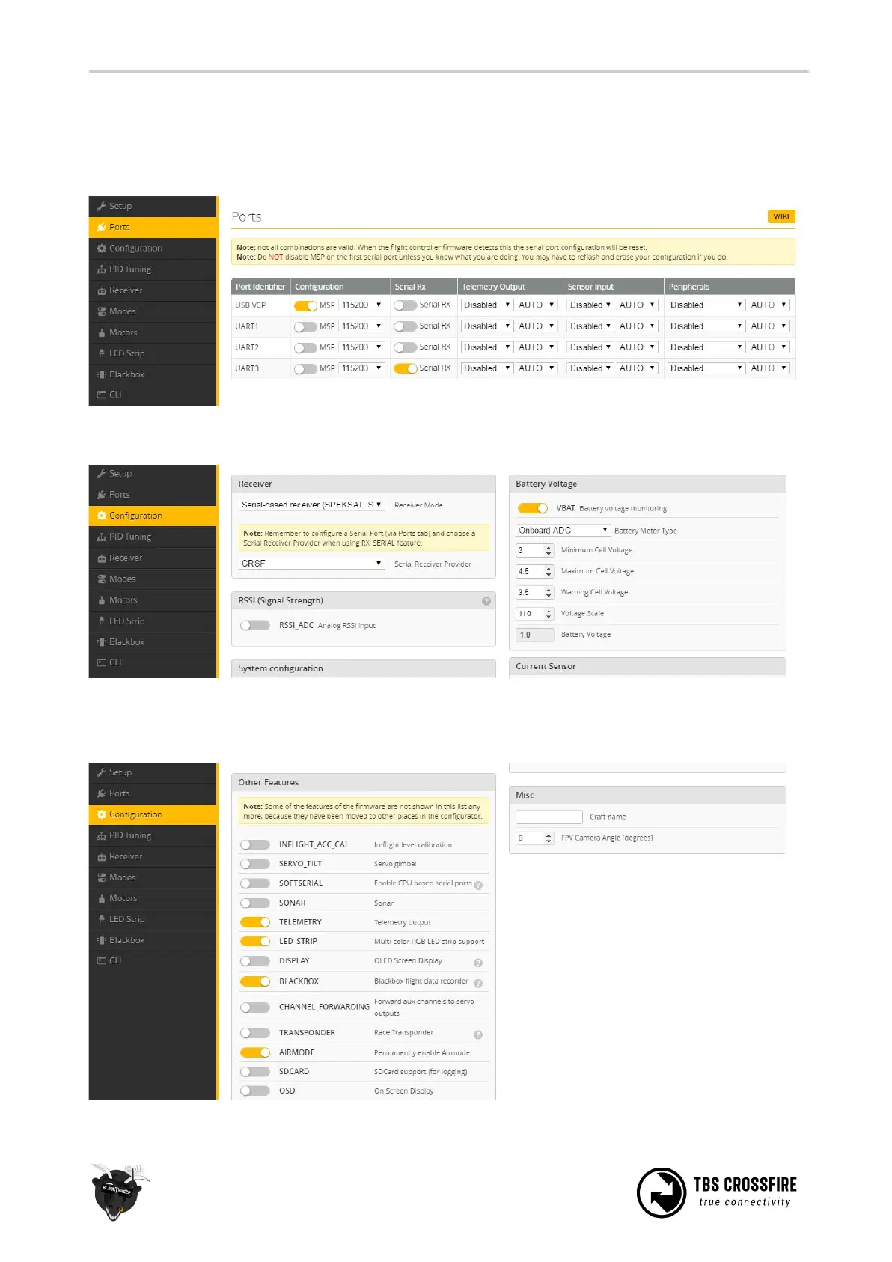Image resolution: width=892 pixels, height=1262 pixels.
Task: Click the help icon beside SOFTSERIAL description
Action: (x=478, y=885)
